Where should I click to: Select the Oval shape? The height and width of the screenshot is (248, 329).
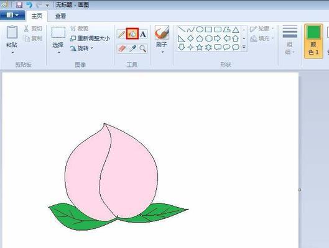point(200,29)
